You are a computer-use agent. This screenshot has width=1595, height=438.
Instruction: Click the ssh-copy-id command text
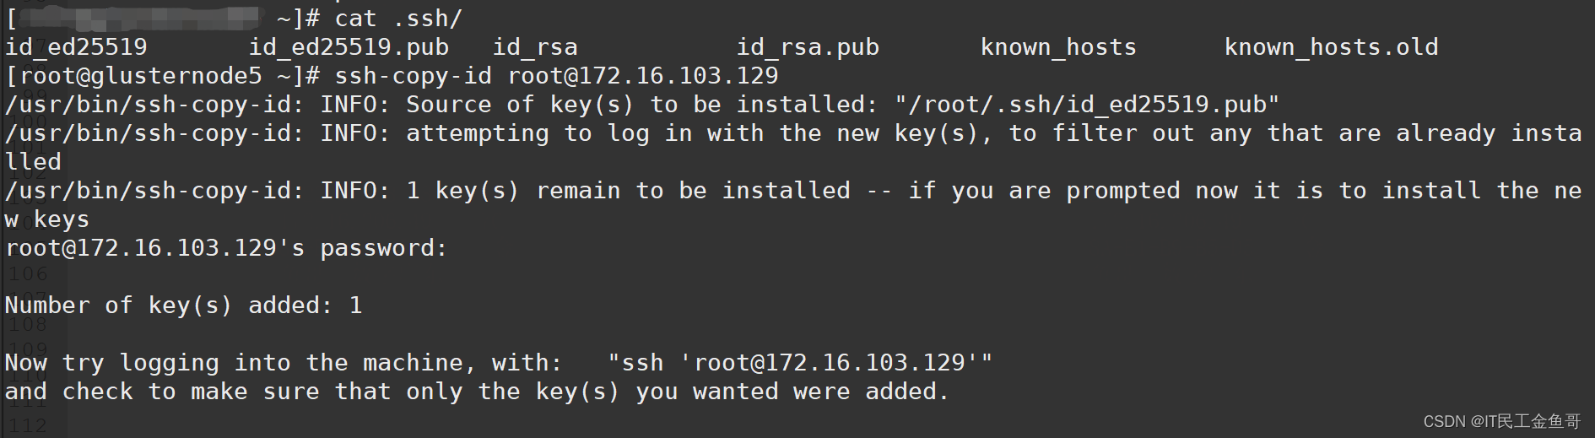pos(556,76)
